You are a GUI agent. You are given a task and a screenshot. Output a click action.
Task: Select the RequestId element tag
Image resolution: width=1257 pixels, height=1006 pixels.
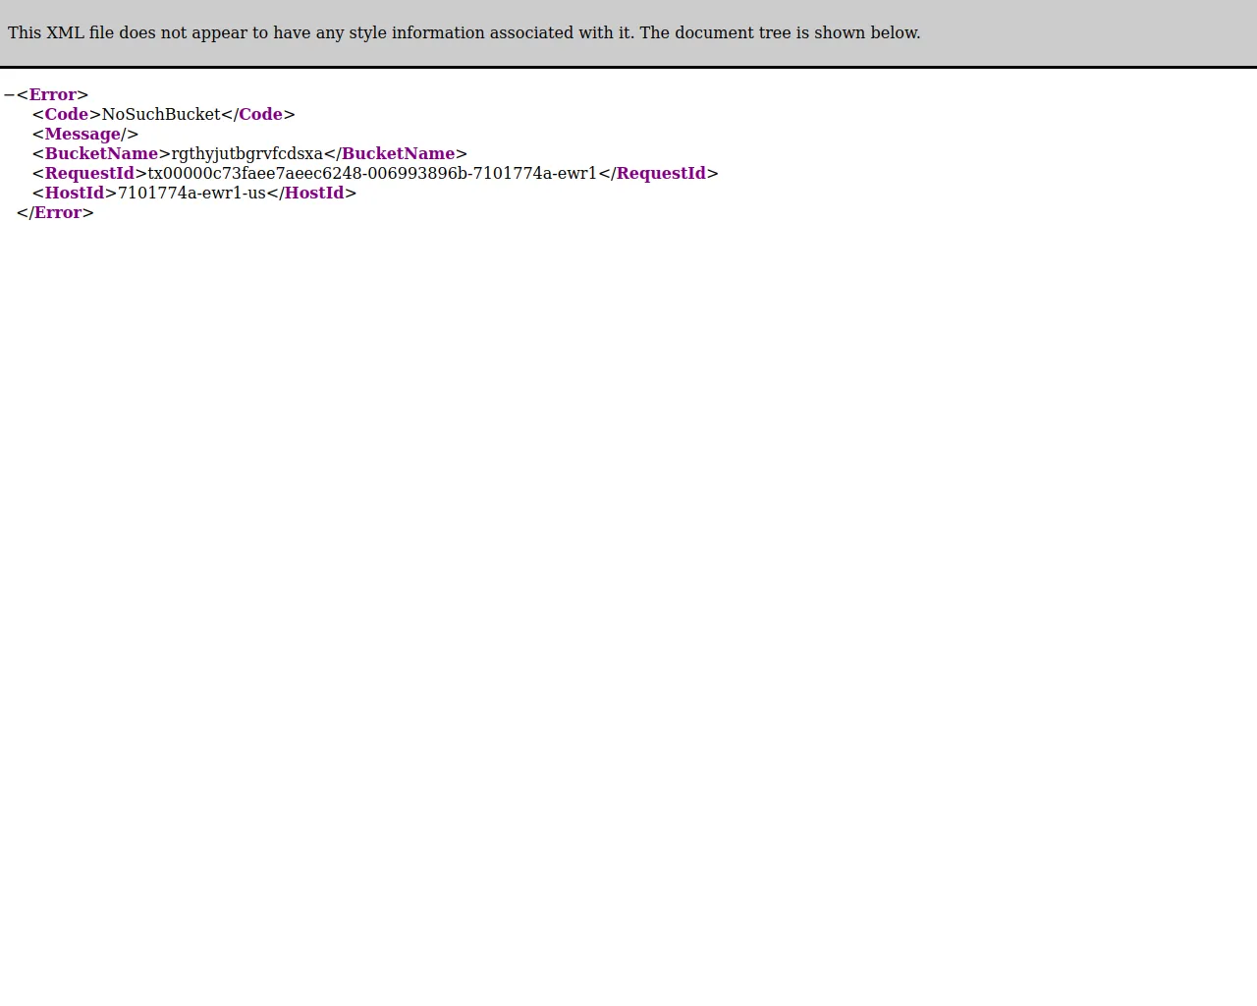[89, 173]
